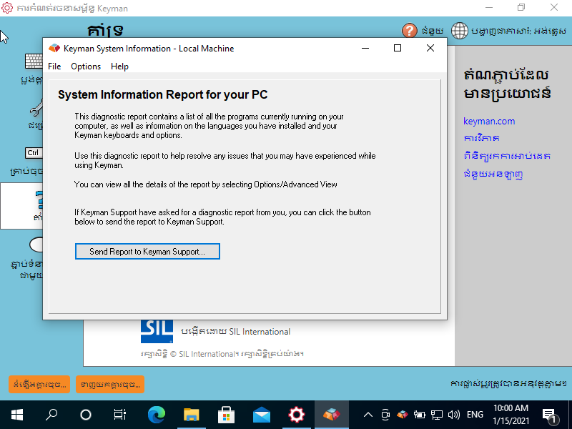Click the Keyman title bar app icon in dialog
This screenshot has width=572, height=429.
pos(54,48)
